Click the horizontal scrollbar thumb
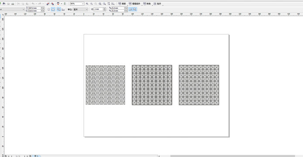The height and width of the screenshot is (157, 303). pos(233,156)
